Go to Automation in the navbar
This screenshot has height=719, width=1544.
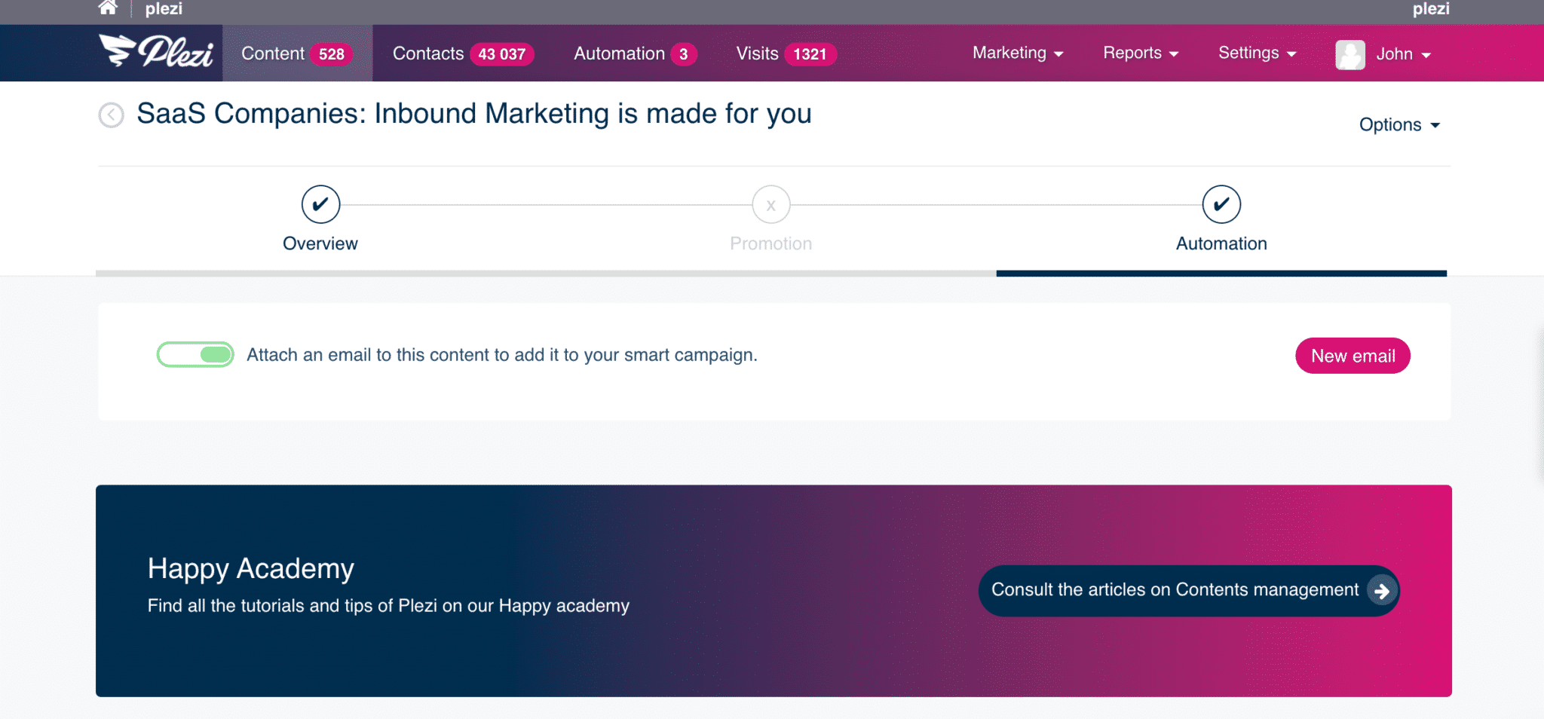[635, 54]
